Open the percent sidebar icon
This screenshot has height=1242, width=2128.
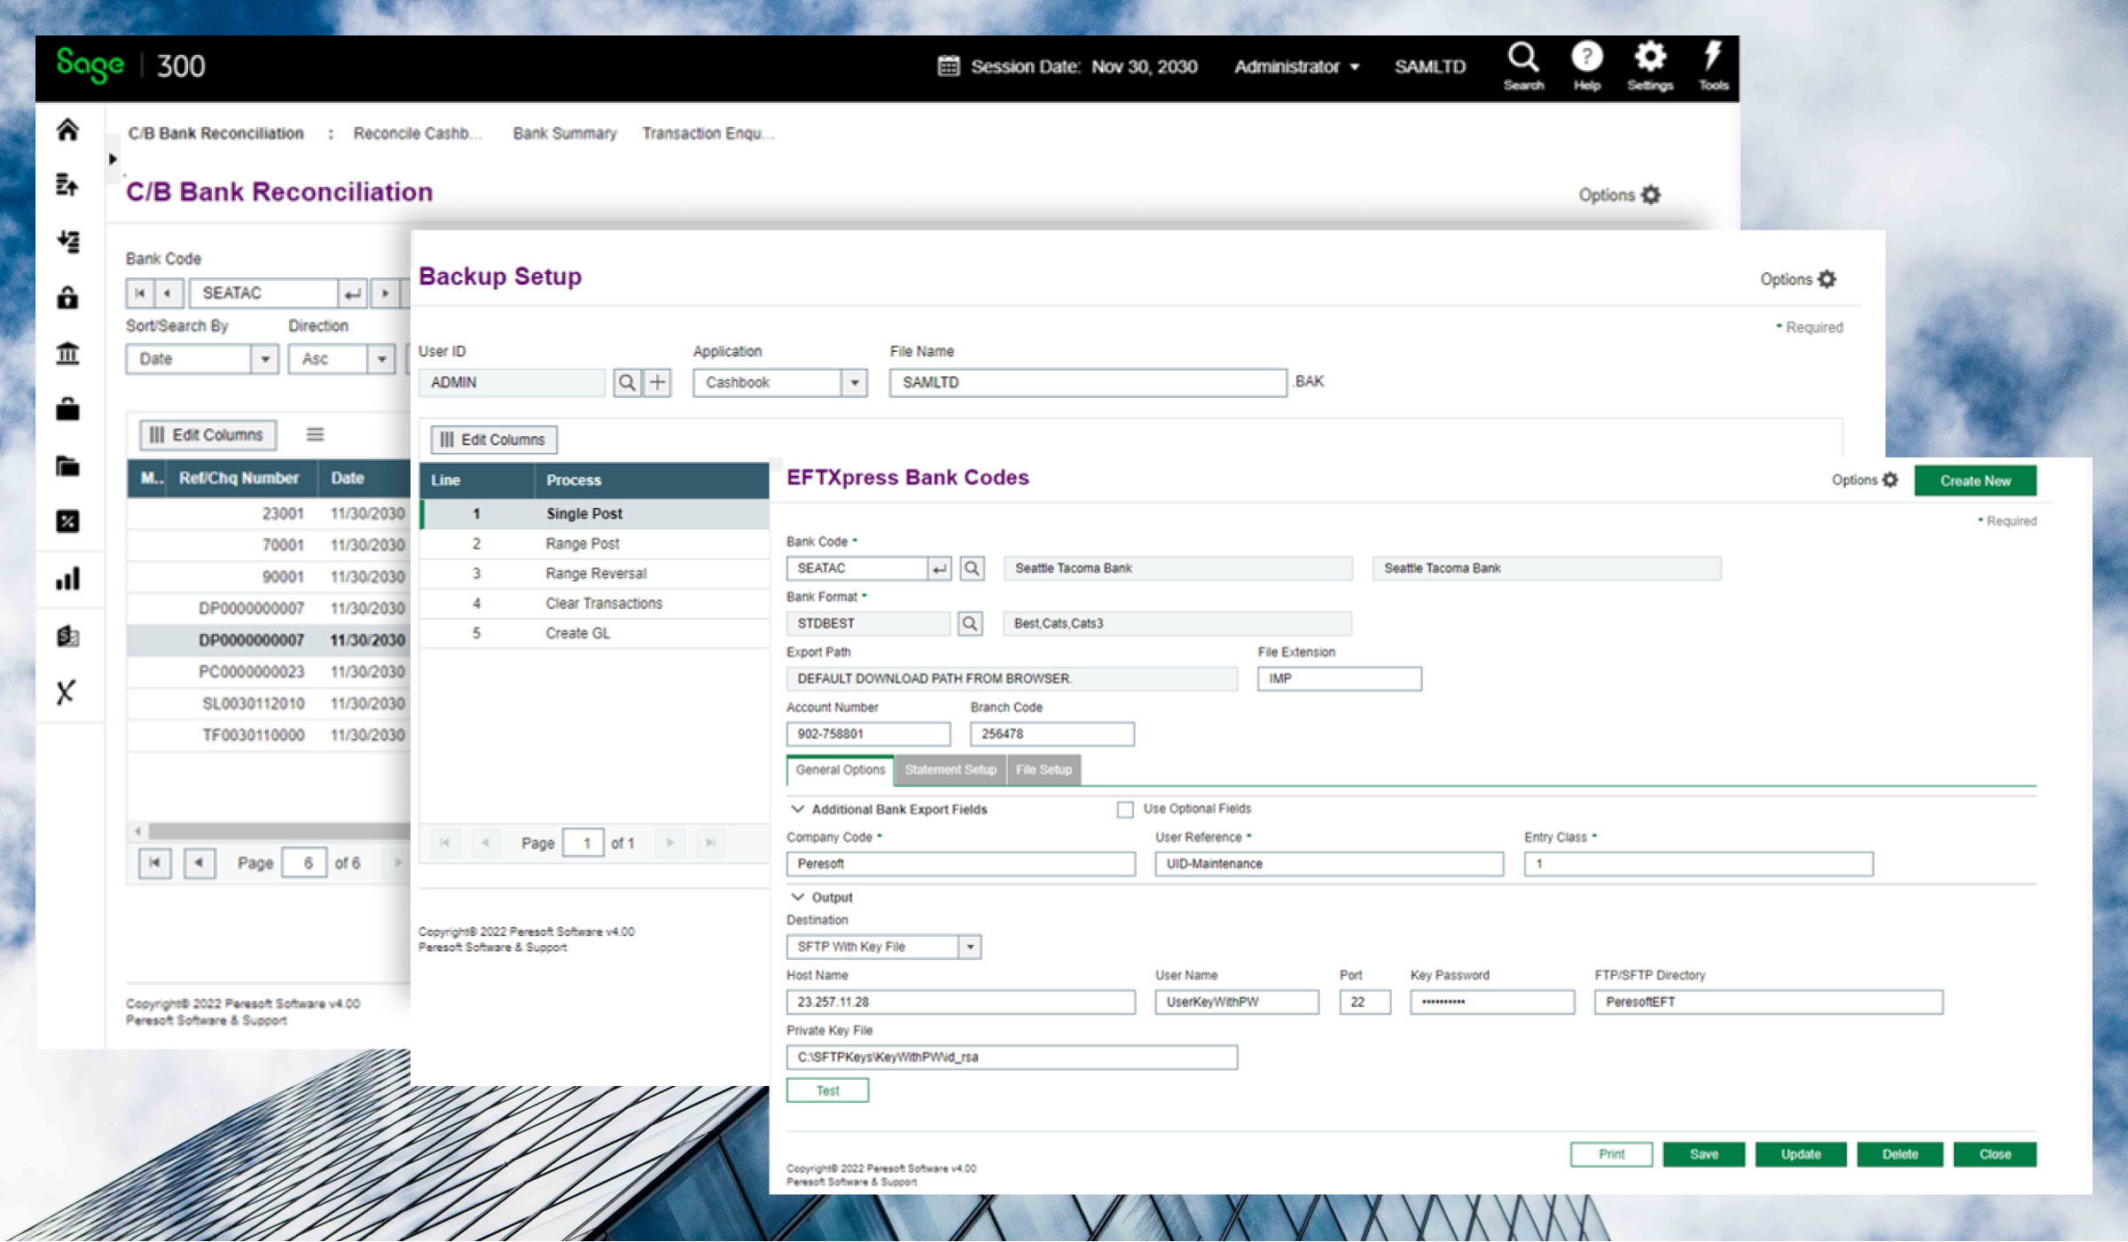(67, 521)
